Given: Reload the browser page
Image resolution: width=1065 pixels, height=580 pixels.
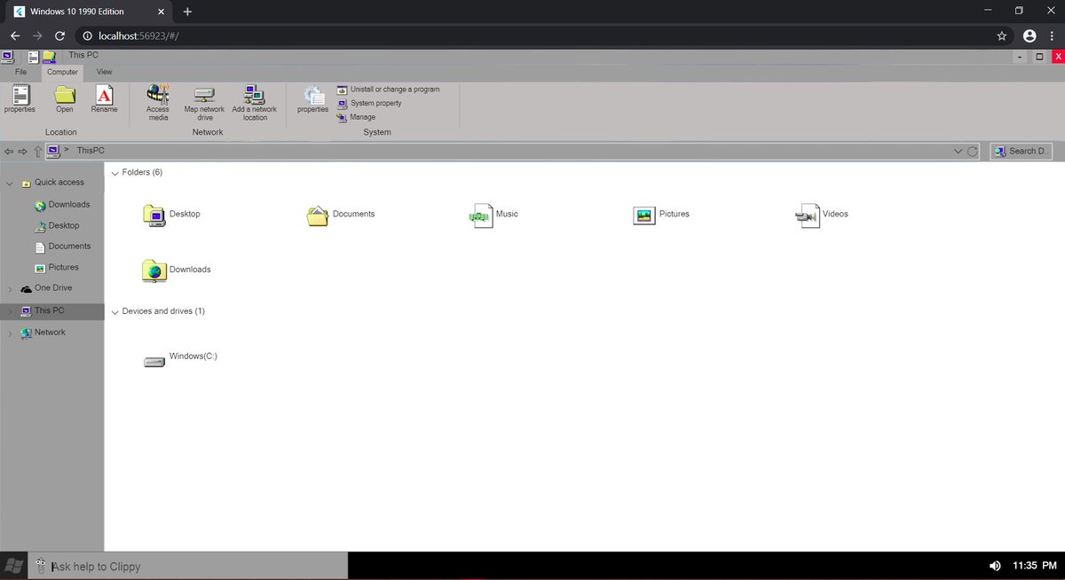Looking at the screenshot, I should point(59,36).
